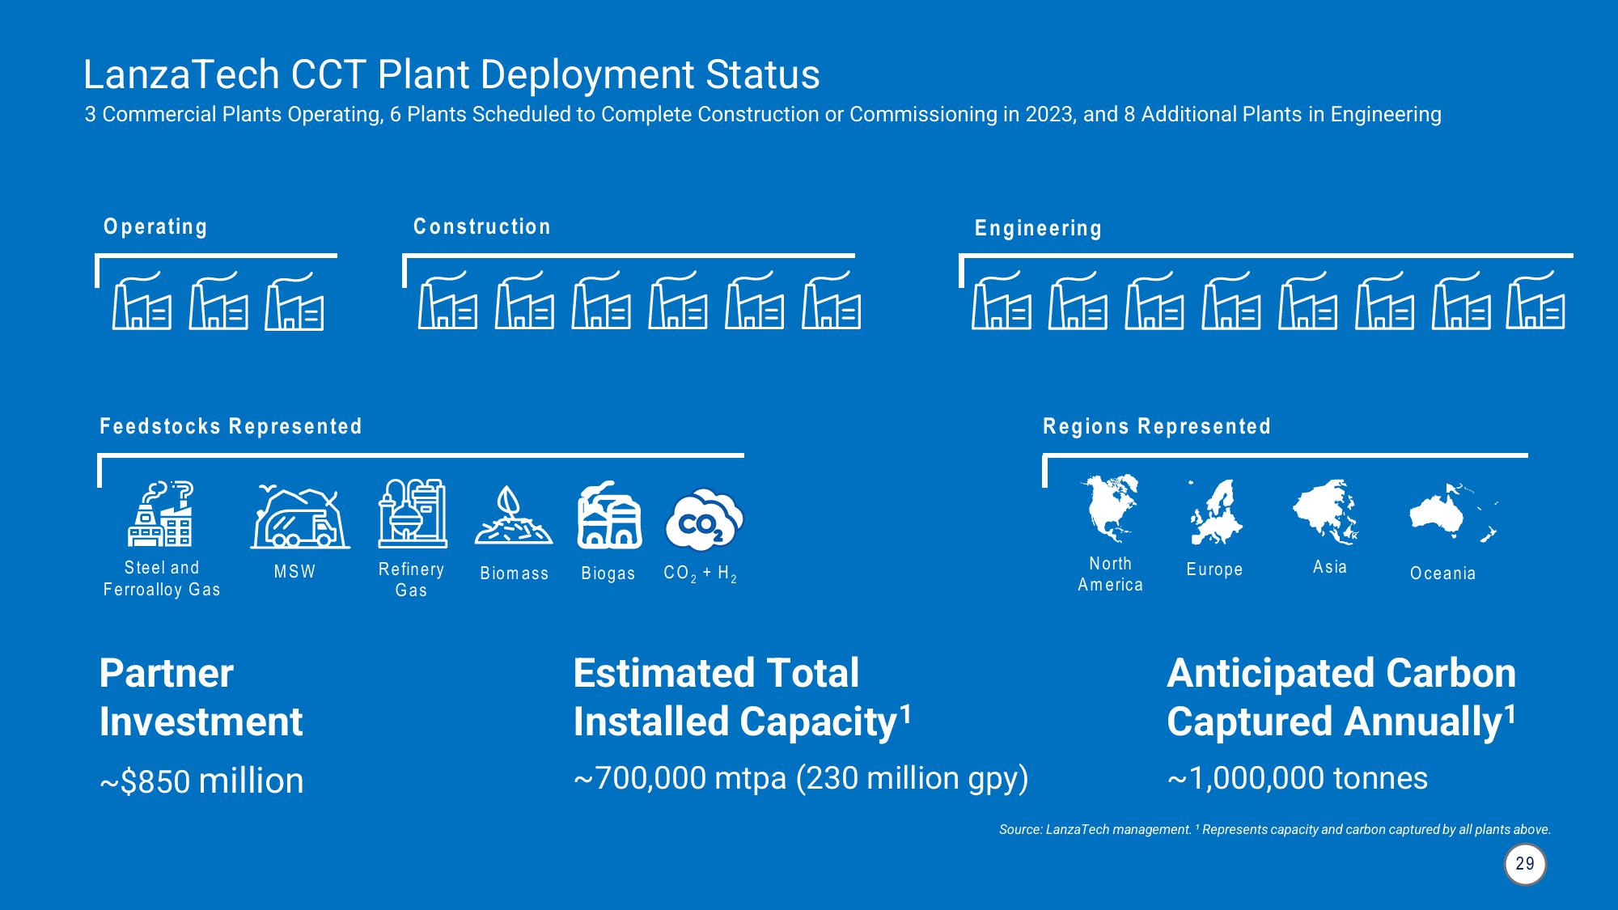Viewport: 1618px width, 910px height.
Task: Click the Anticipated Carbon Captured Annually heading
Action: click(x=1341, y=697)
